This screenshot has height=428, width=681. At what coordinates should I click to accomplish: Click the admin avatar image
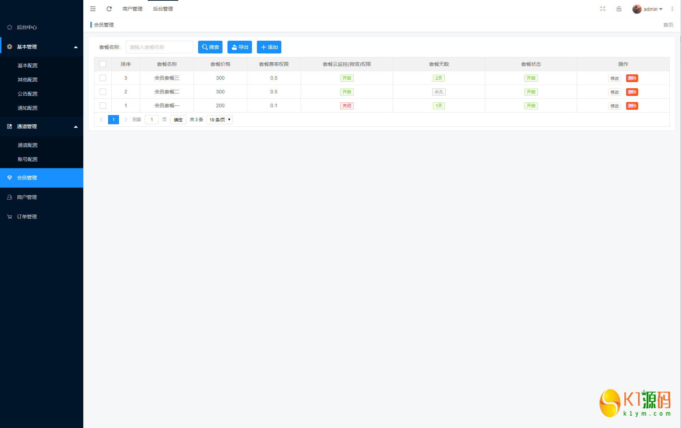point(637,9)
